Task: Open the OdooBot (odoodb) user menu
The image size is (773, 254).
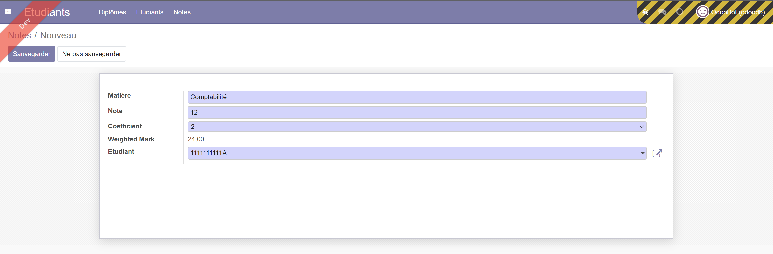Action: [730, 12]
